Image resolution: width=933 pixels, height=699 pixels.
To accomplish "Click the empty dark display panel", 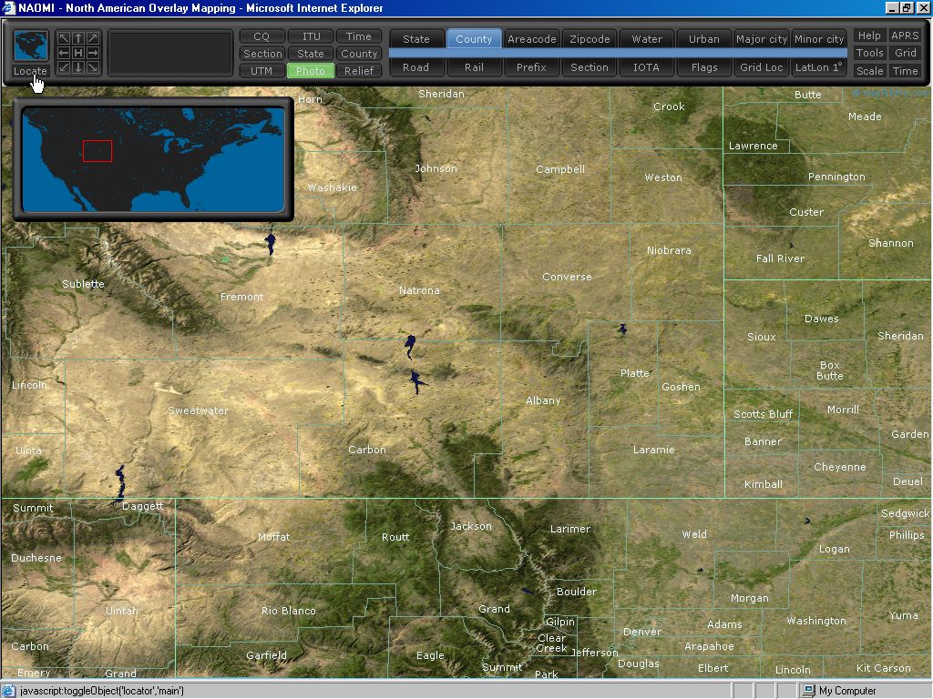I will [169, 53].
